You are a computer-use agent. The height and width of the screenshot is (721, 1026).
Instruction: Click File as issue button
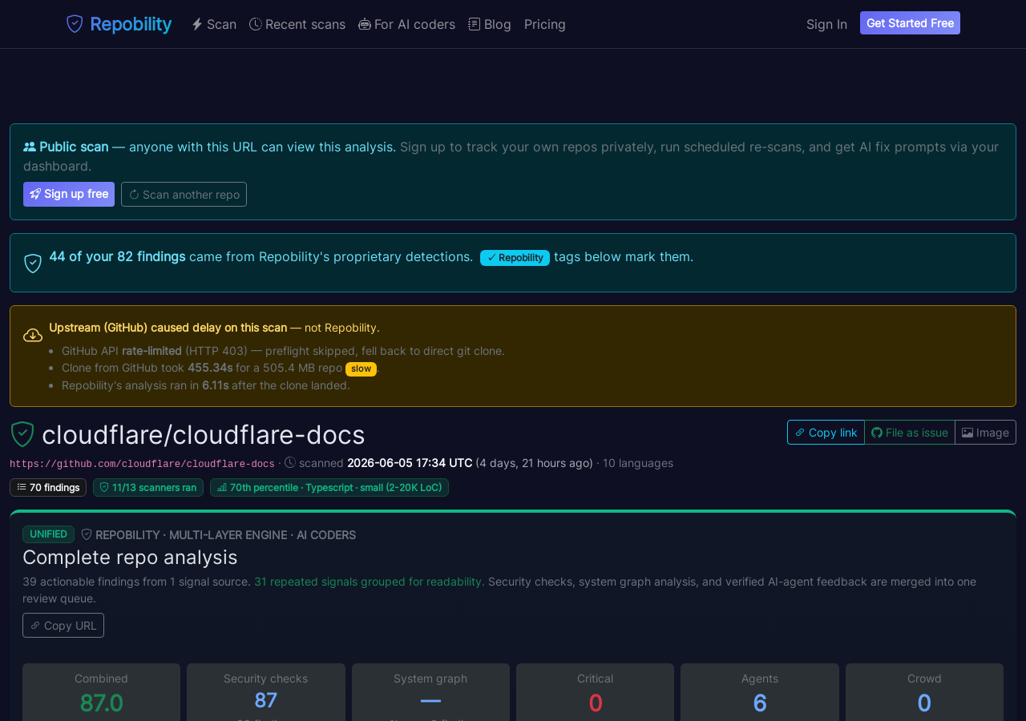coord(910,432)
